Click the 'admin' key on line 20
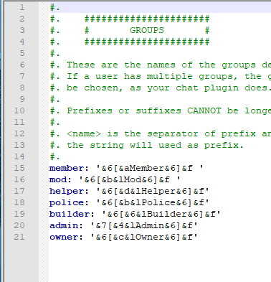271x282 pixels. [64, 225]
